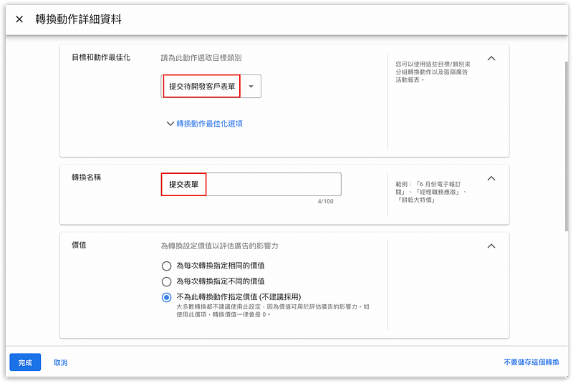This screenshot has width=573, height=383.
Task: Click the 為轉換設定價值以評估廣告的影響力 description
Action: (219, 246)
